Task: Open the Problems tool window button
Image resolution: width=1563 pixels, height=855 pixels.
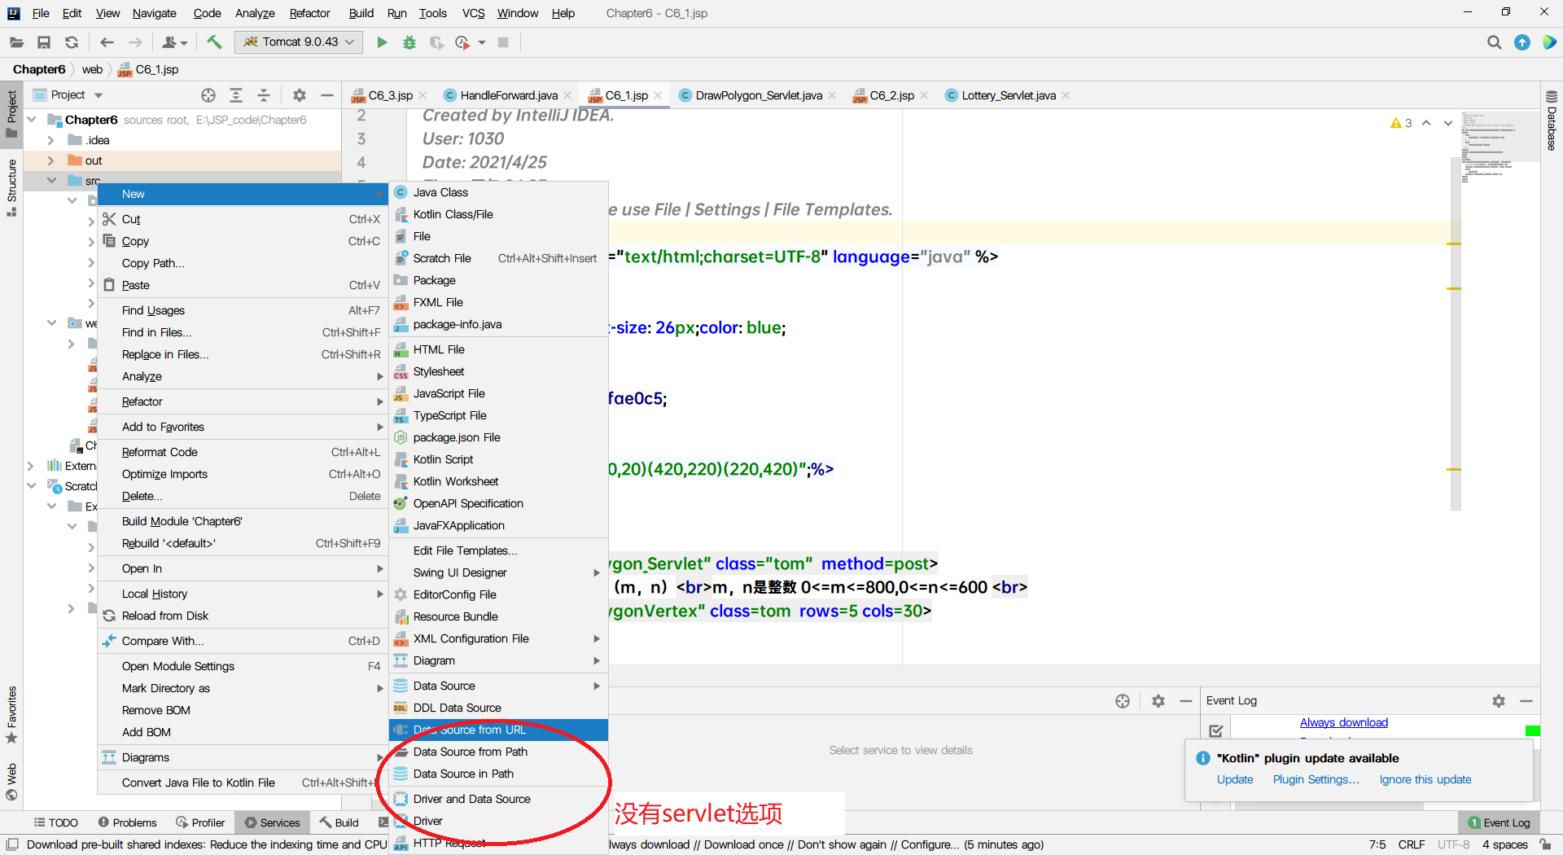Action: pos(127,822)
